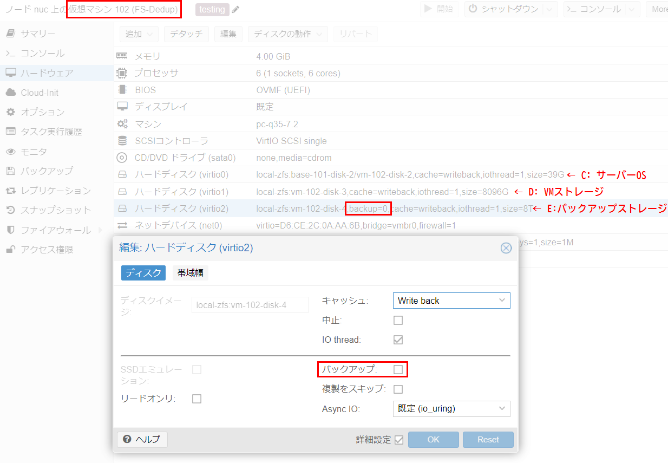
Task: Expand the コンソール arrow menu
Action: pos(632,9)
